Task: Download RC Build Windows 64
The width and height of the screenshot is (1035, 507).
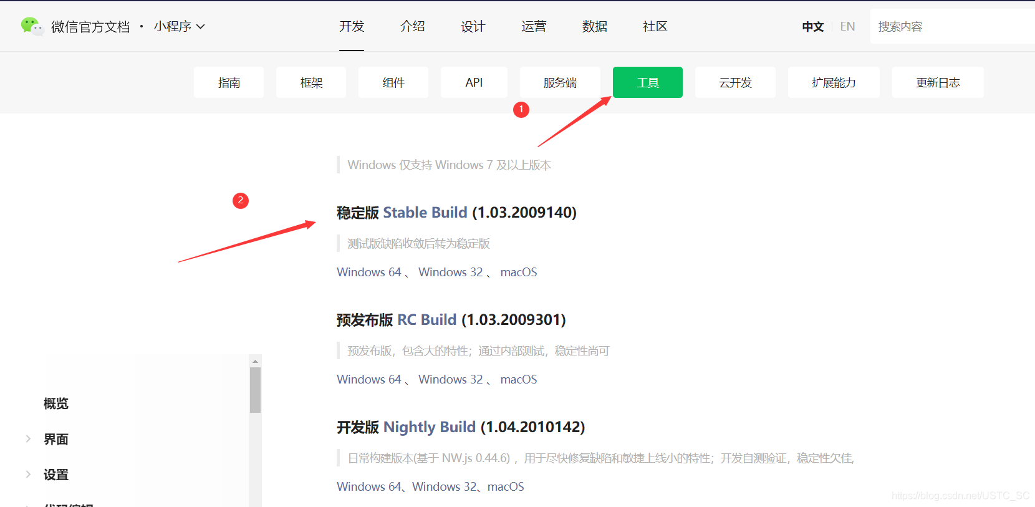Action: pos(369,379)
